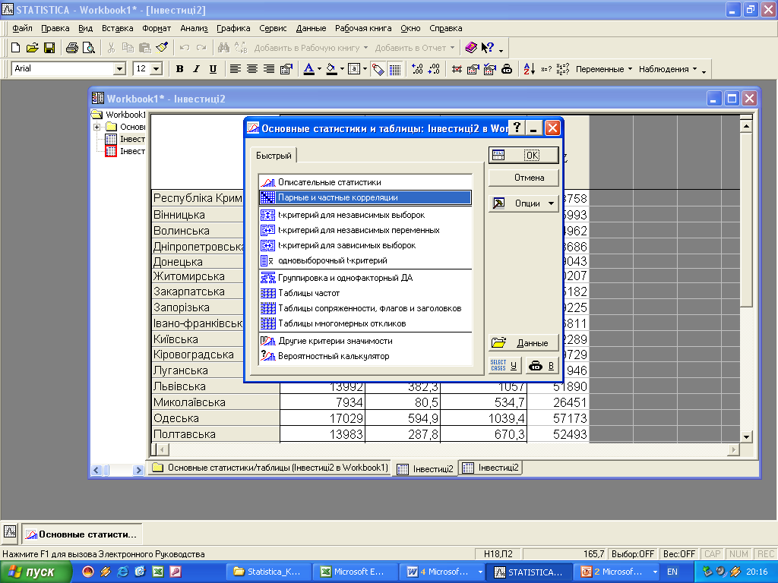Select Другие критерии значимости
This screenshot has height=583, width=778.
[x=365, y=341]
